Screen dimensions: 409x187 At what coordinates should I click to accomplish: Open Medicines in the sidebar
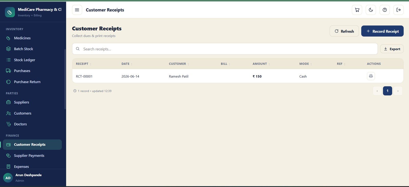point(32,38)
